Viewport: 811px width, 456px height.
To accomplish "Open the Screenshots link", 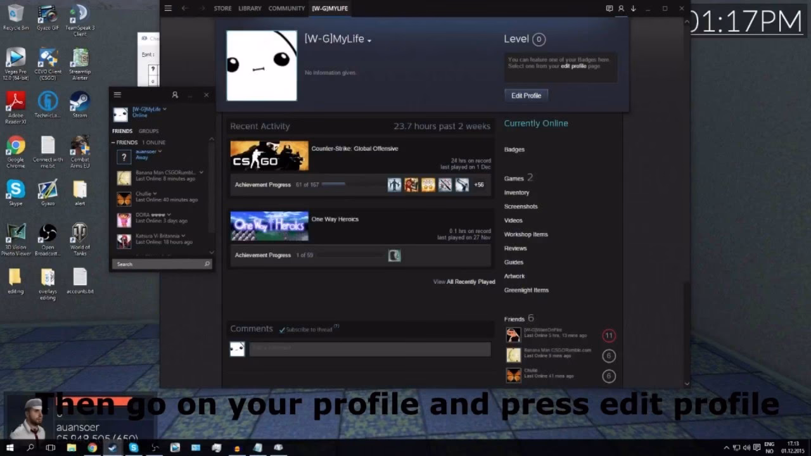I will [521, 206].
